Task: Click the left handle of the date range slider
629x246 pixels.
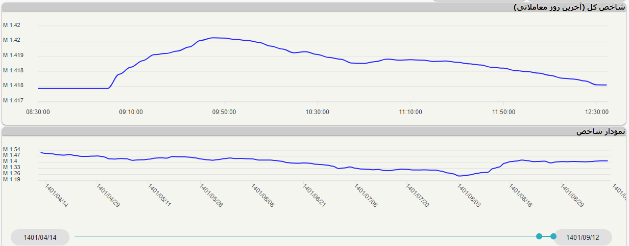Action: (539, 236)
